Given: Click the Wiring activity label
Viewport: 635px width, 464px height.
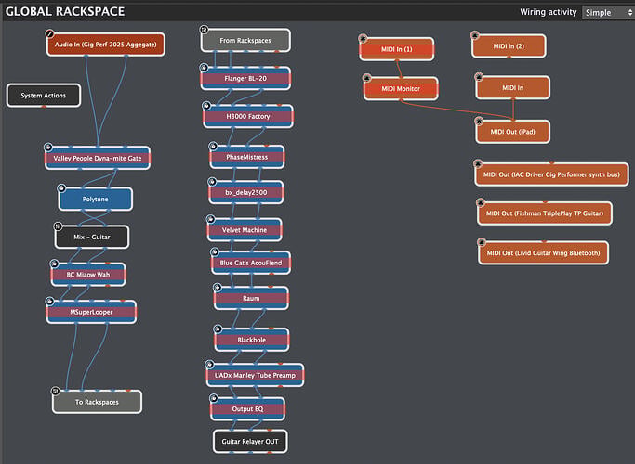Looking at the screenshot, I should [x=549, y=12].
